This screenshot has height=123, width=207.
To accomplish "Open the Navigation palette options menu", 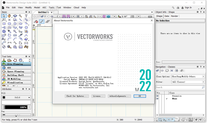I will pyautogui.click(x=198, y=67).
